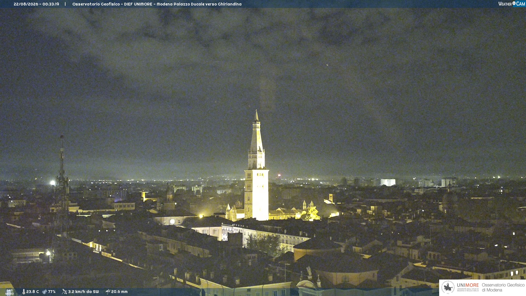Click the 23.8 C temperature reading

(x=33, y=292)
